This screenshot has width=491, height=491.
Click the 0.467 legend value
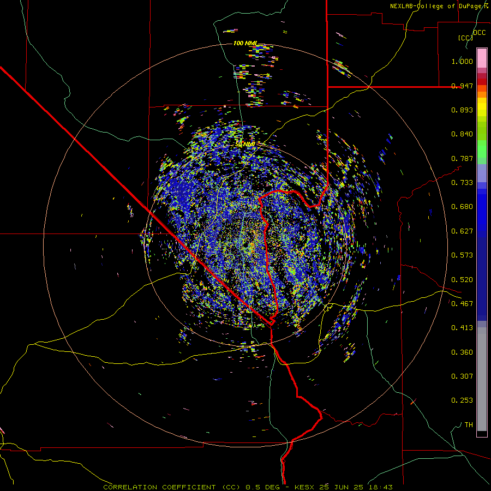[462, 304]
